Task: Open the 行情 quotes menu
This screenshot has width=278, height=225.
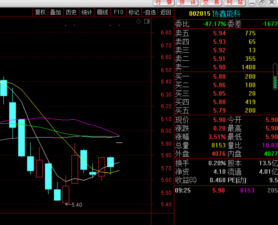Action: click(x=164, y=2)
